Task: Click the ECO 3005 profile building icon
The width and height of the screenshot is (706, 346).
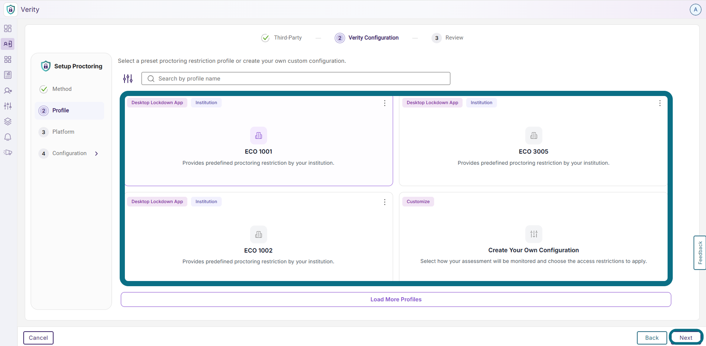Action: 534,136
